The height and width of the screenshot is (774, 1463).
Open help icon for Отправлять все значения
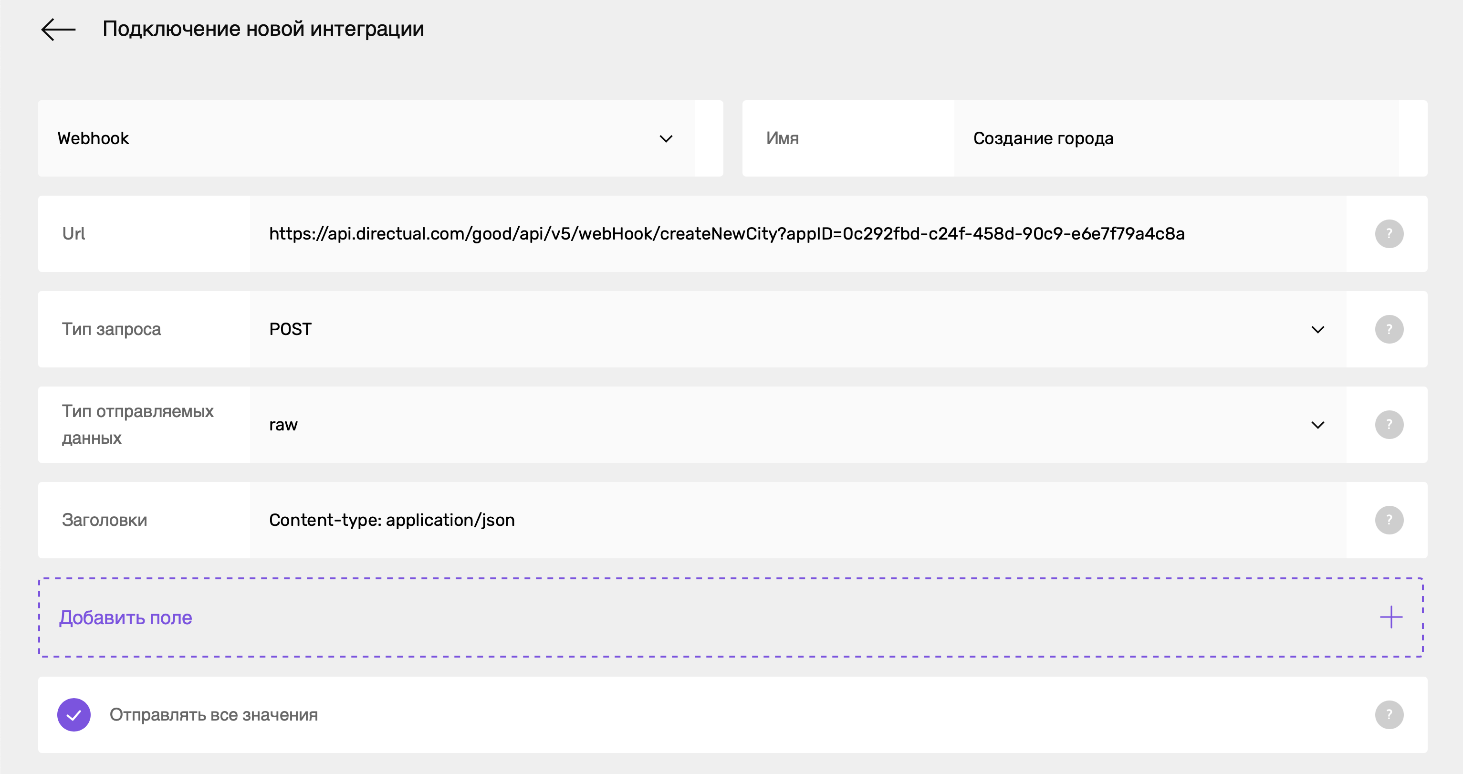pos(1389,714)
